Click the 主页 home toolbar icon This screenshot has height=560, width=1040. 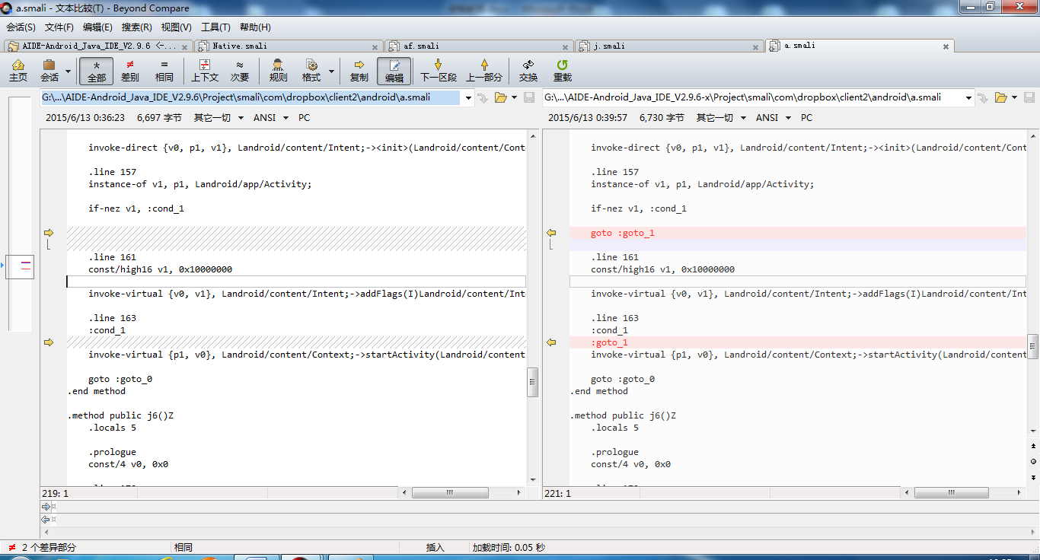point(18,70)
